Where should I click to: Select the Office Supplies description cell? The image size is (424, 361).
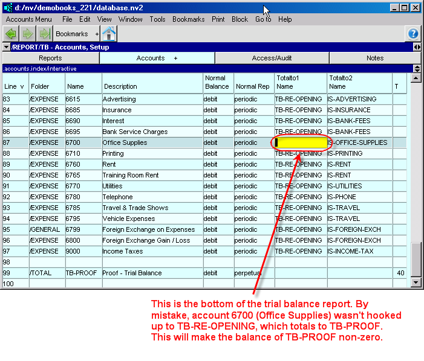click(x=151, y=143)
